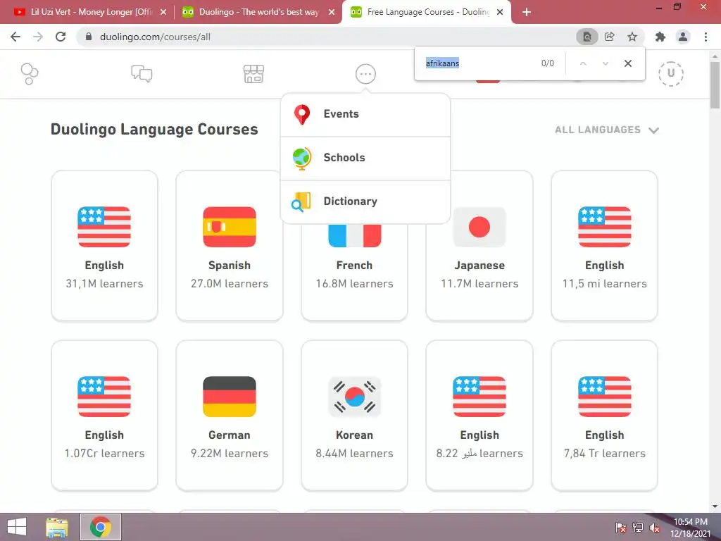Go to next find result arrow
721x541 pixels.
pos(605,63)
